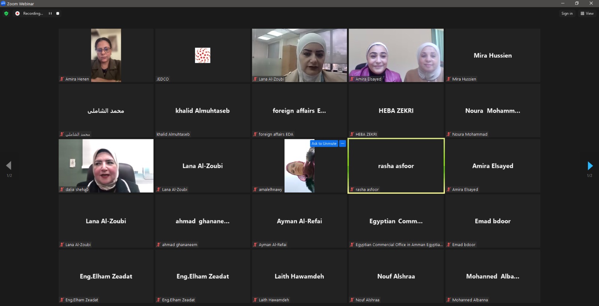Click muted mic icon for Amira Henen
This screenshot has height=306, width=599.
coord(62,79)
